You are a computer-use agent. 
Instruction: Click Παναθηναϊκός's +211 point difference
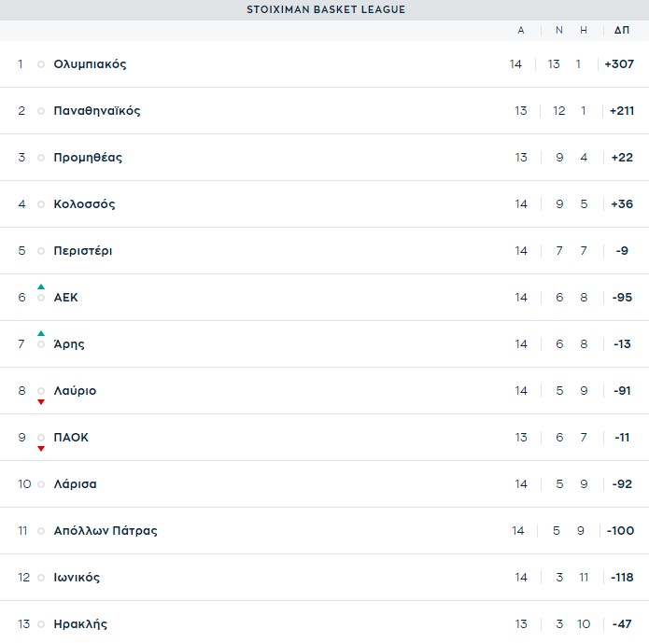point(621,111)
